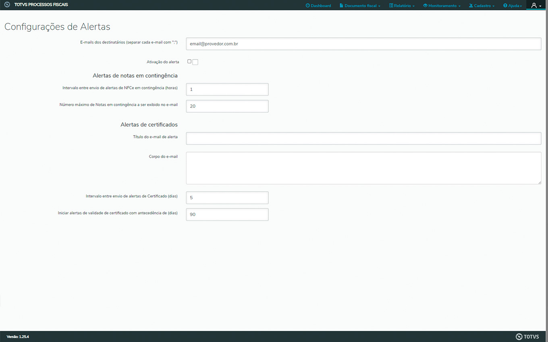Click inside the Corpo do e-mail textarea

point(363,168)
